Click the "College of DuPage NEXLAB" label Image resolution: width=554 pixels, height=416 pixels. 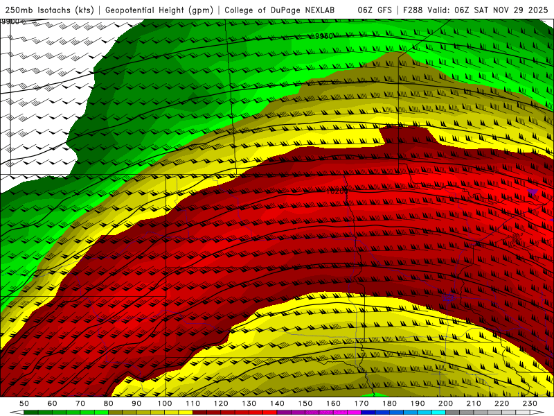click(280, 10)
